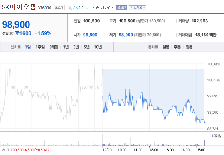Viewport: 224px width, 155px height.
Task: Click the 거래대금 value 18,180 백만
Action: [206, 35]
